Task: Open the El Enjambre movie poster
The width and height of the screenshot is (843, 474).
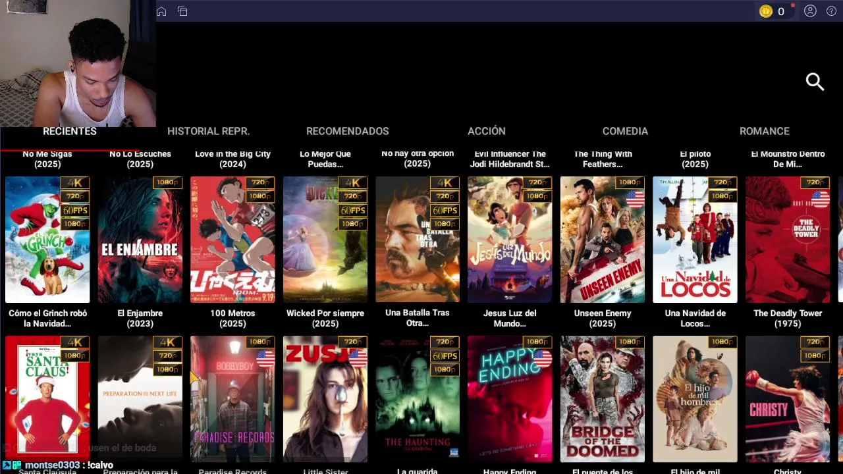Action: [140, 240]
